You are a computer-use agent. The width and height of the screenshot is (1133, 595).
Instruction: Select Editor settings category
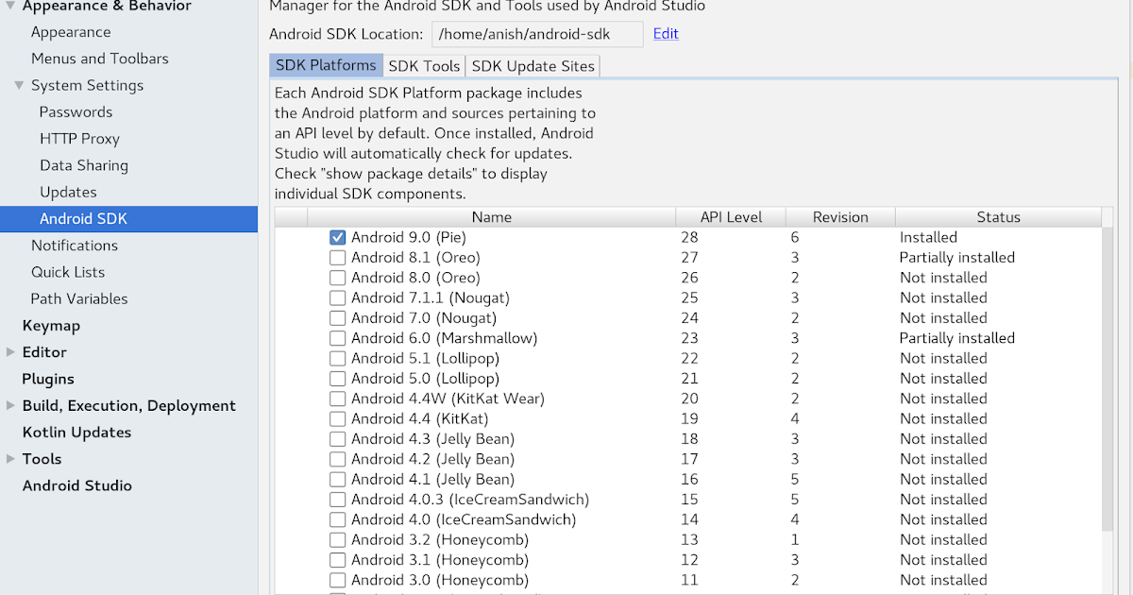click(44, 352)
